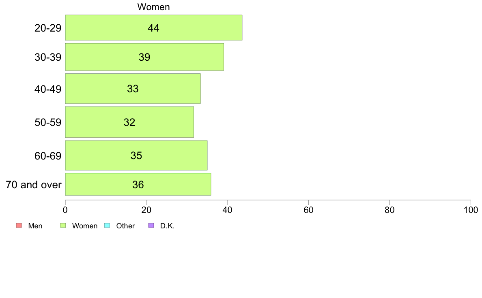
Task: Select the D.K. legend label
Action: tap(167, 226)
